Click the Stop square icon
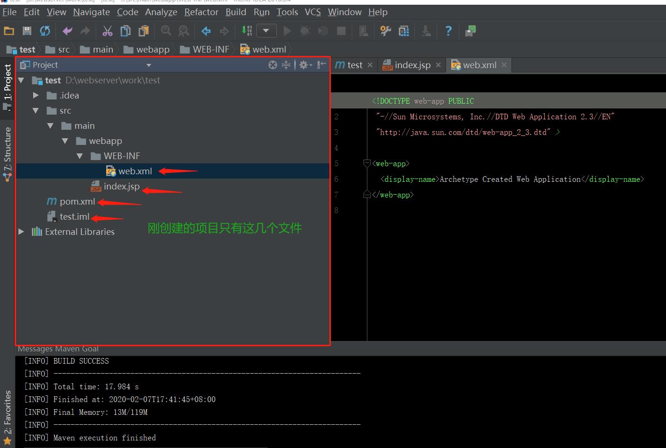This screenshot has height=448, width=666. pyautogui.click(x=341, y=31)
